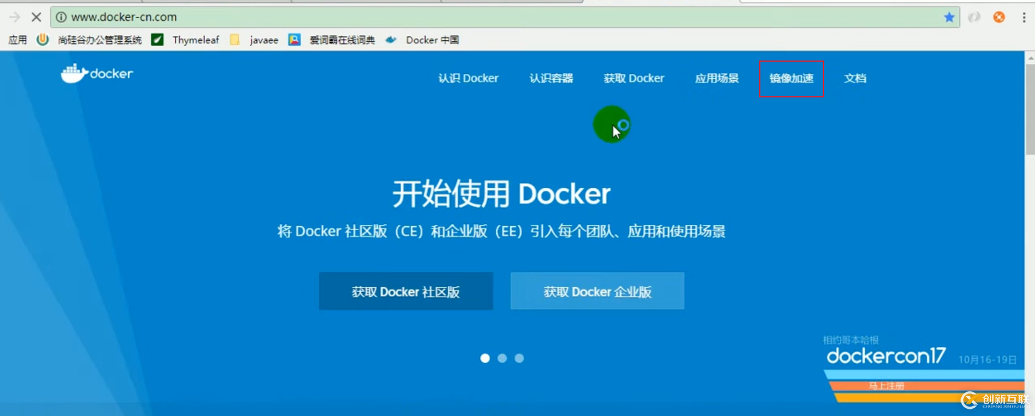The image size is (1035, 416).
Task: Go to the 文档 navigation link
Action: pyautogui.click(x=855, y=79)
